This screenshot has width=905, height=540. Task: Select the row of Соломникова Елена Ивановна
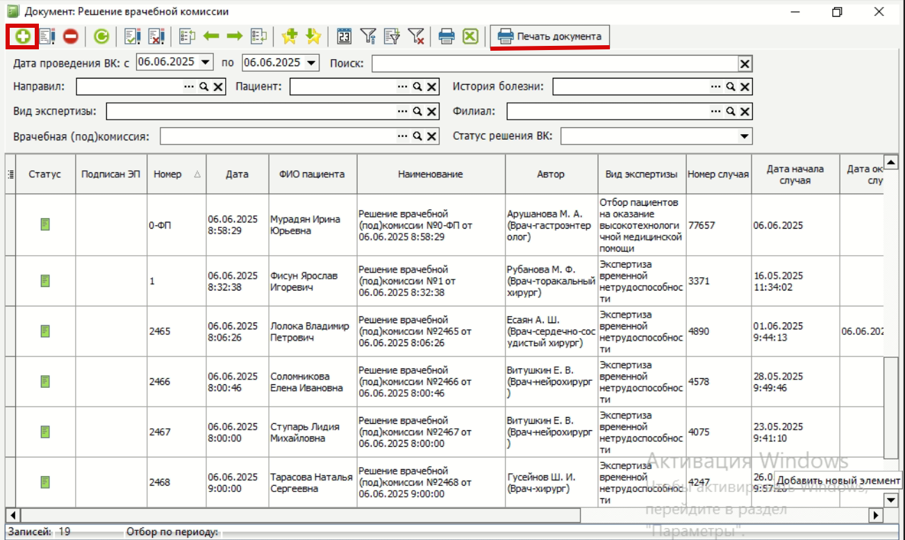[445, 382]
